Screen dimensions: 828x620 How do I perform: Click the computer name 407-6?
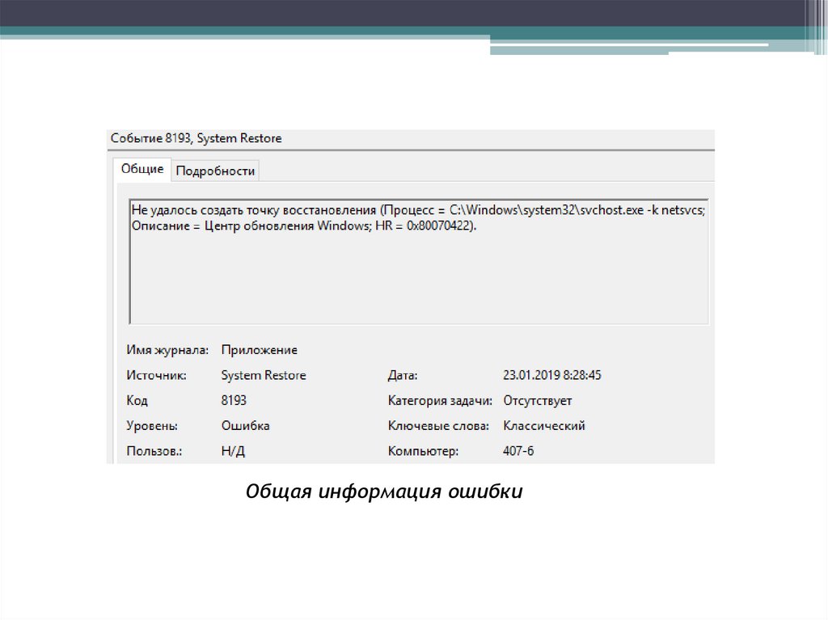tap(518, 451)
